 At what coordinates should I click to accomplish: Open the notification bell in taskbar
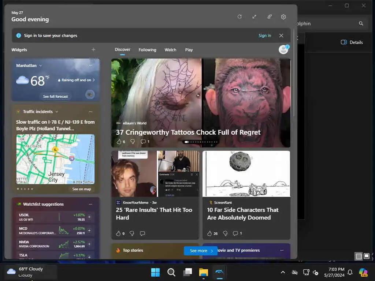[350, 272]
